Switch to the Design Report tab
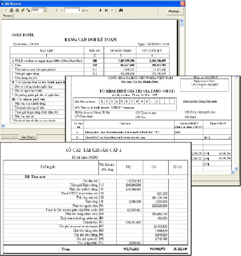This screenshot has width=241, height=256. point(10,137)
